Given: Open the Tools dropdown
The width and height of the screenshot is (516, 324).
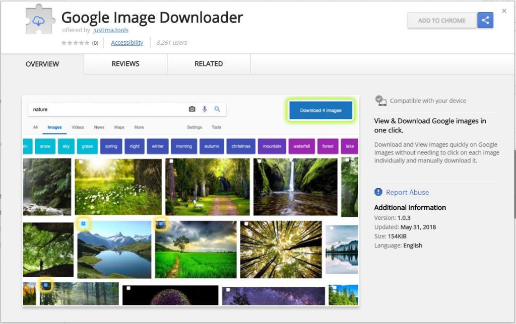Looking at the screenshot, I should click(216, 127).
